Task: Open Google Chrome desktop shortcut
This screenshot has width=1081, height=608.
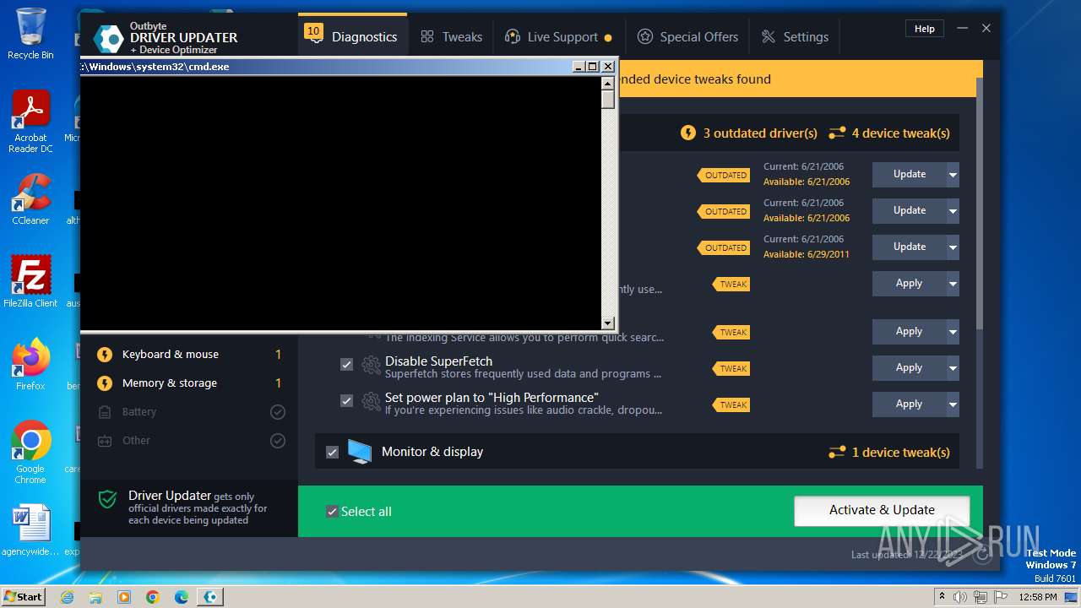Action: 30,453
